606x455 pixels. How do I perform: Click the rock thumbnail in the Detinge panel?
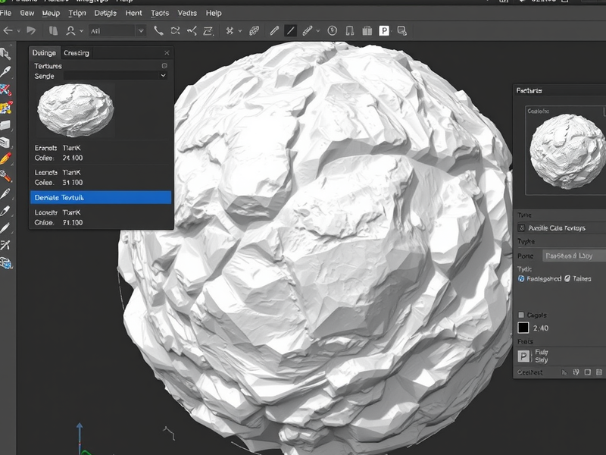click(x=75, y=110)
